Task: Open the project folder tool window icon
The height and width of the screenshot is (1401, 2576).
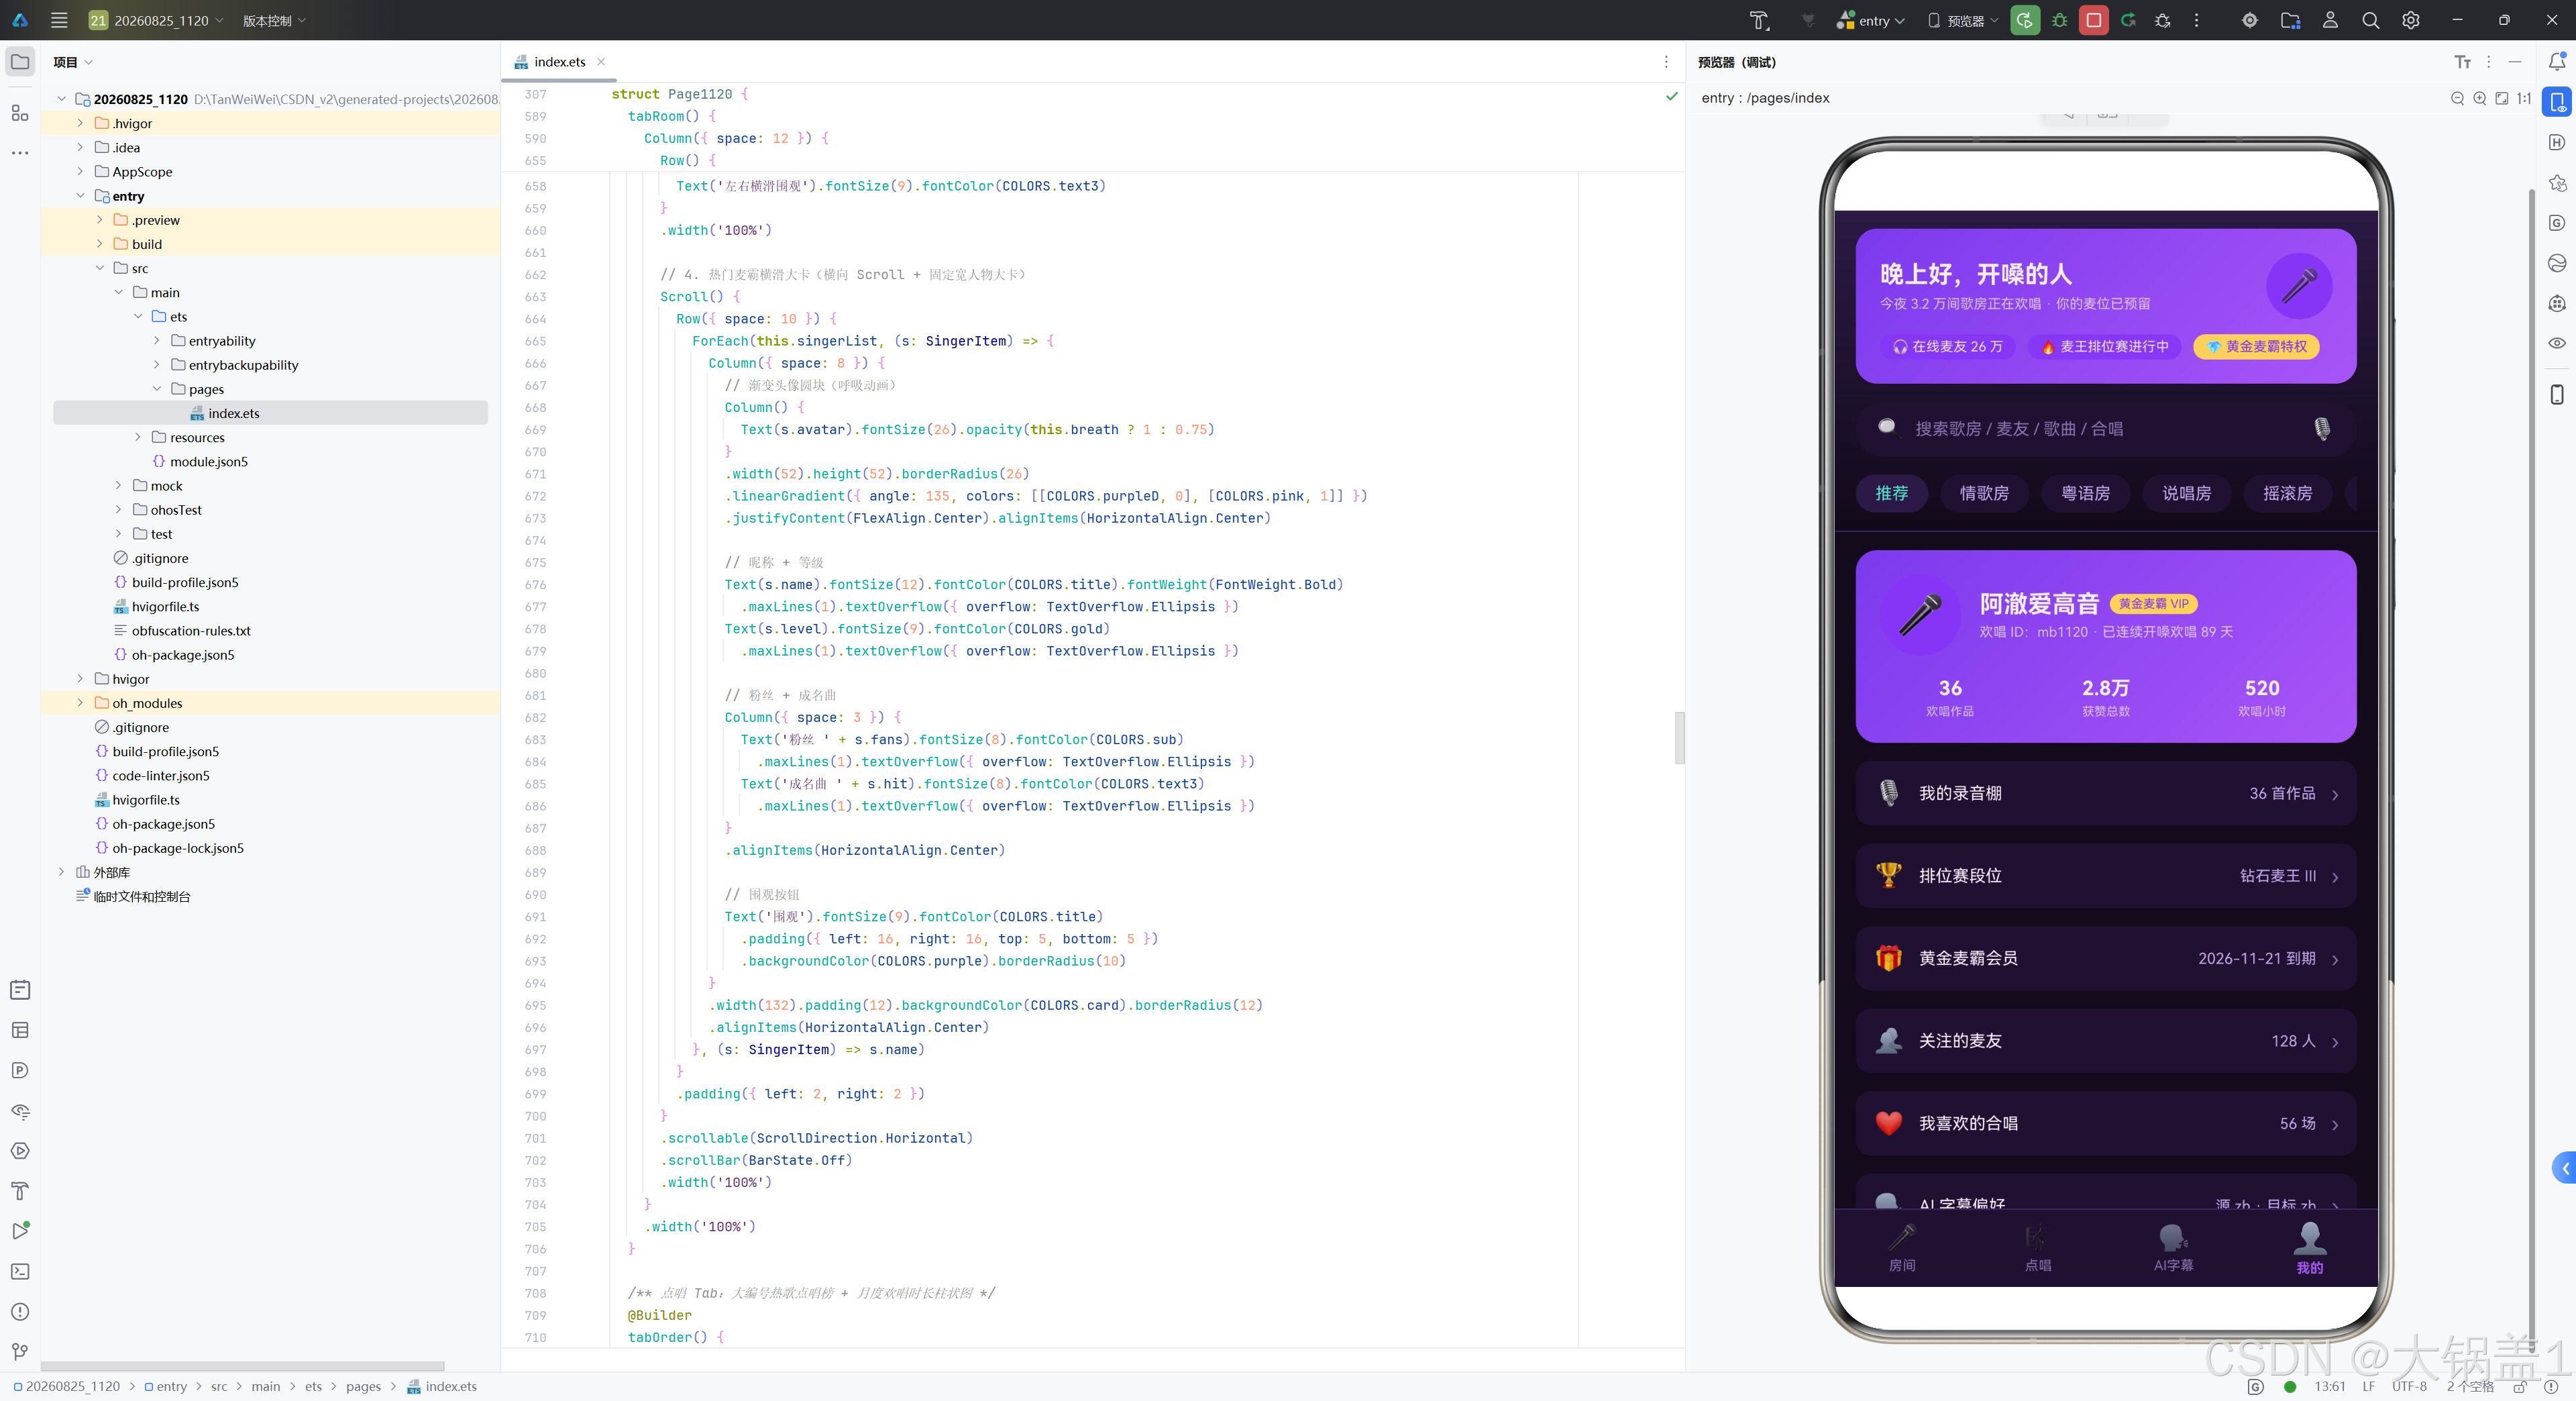Action: click(20, 62)
